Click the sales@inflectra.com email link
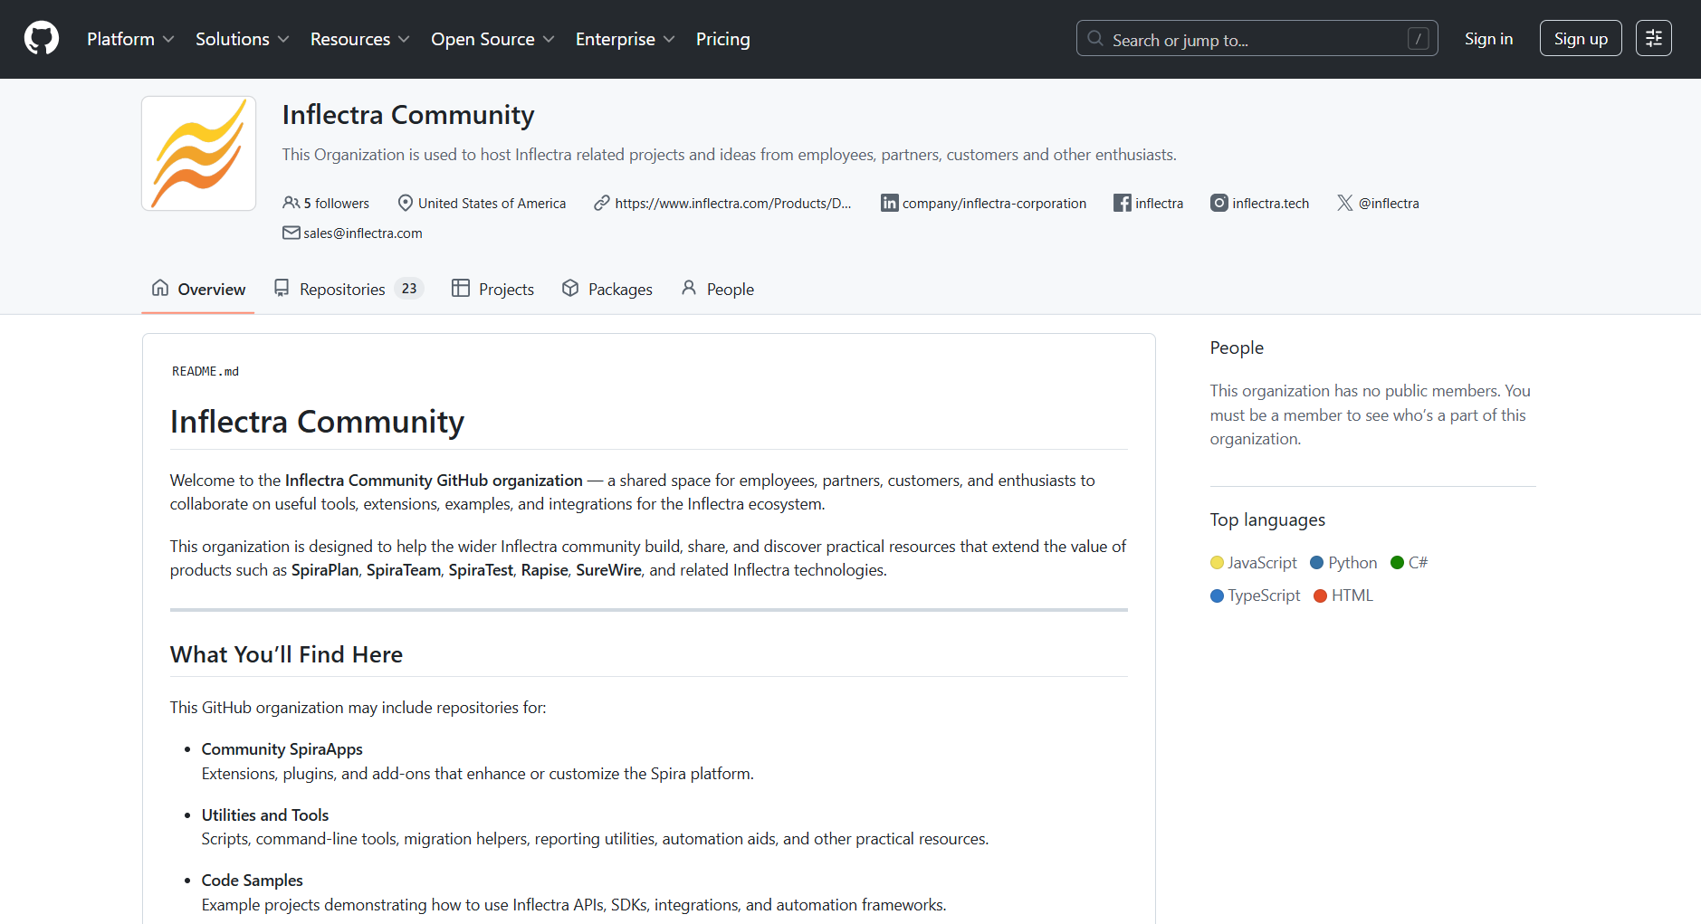The width and height of the screenshot is (1701, 924). (363, 233)
